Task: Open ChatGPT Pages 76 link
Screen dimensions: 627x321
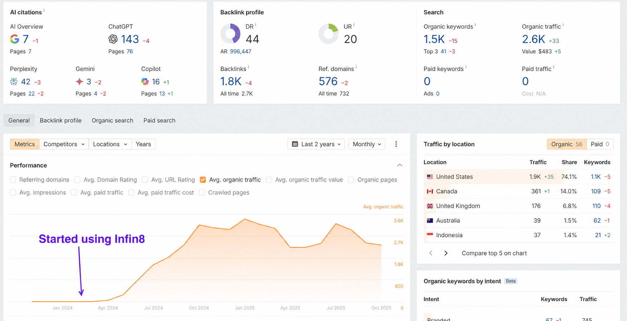Action: pos(130,52)
